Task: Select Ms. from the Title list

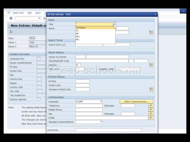Action: pyautogui.click(x=96, y=39)
